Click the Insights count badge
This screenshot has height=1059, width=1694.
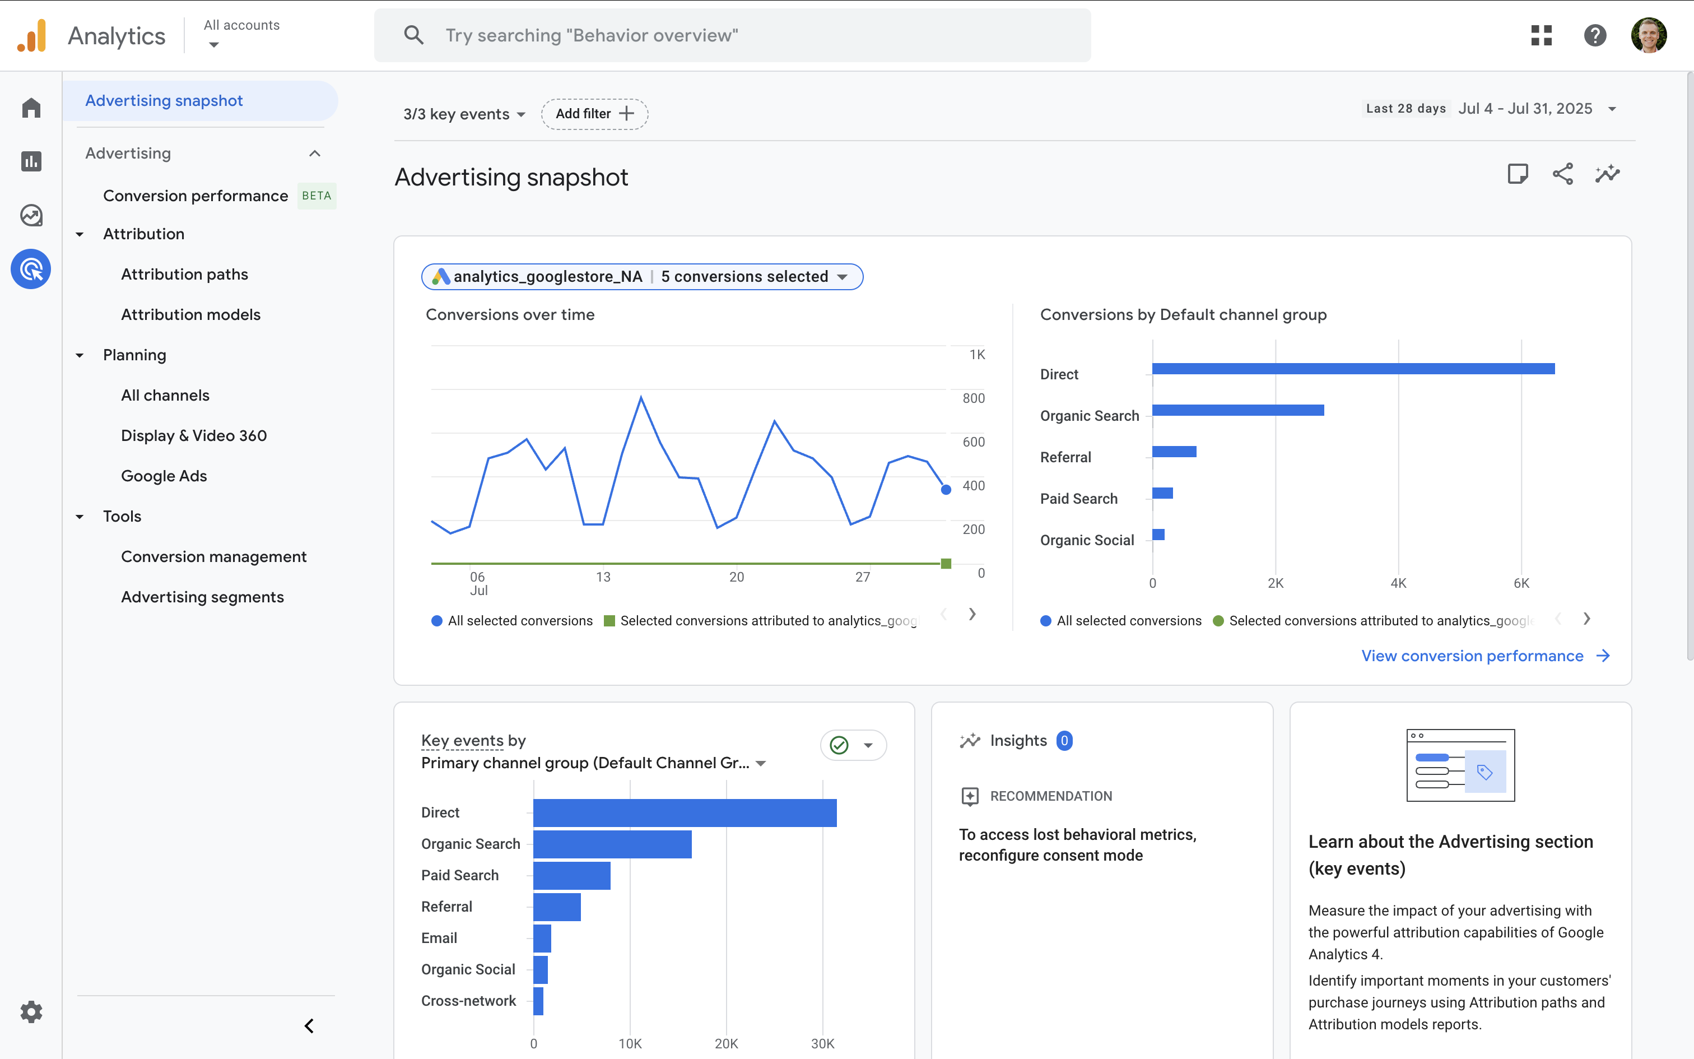(x=1064, y=740)
